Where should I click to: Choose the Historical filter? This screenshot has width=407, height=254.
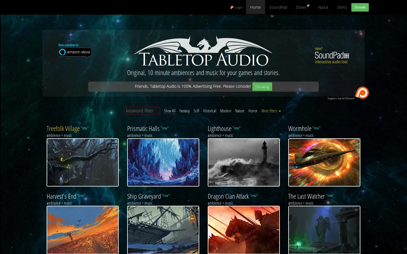[x=210, y=111]
